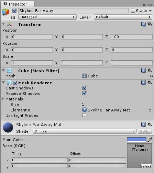This screenshot has height=173, width=154.
Task: Open Mesh Renderer help icon
Action: [143, 83]
